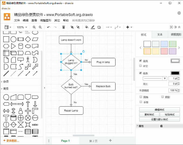Switch to the 调整图形 panel tab

click(x=176, y=35)
